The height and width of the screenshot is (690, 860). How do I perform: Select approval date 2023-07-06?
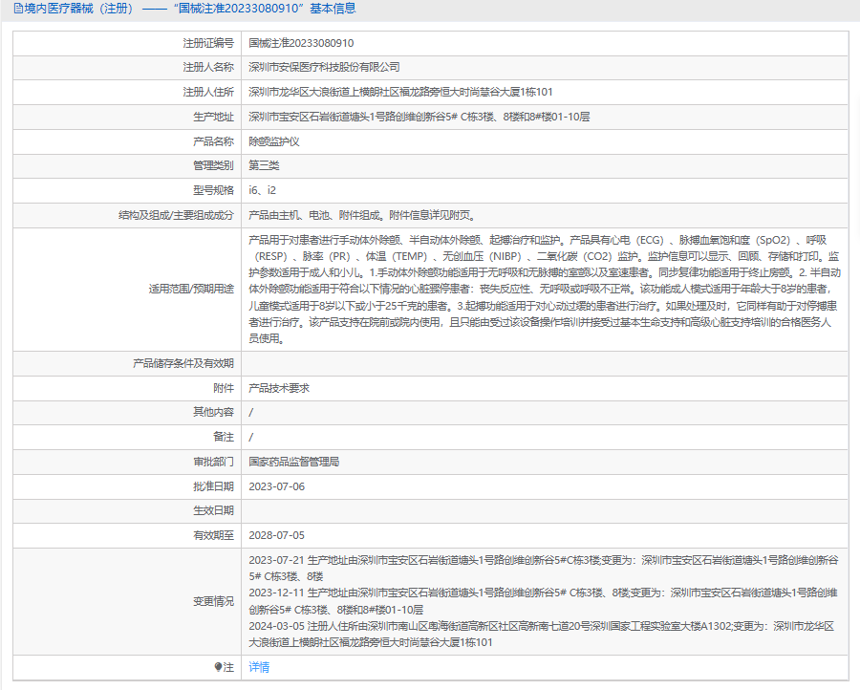[276, 486]
